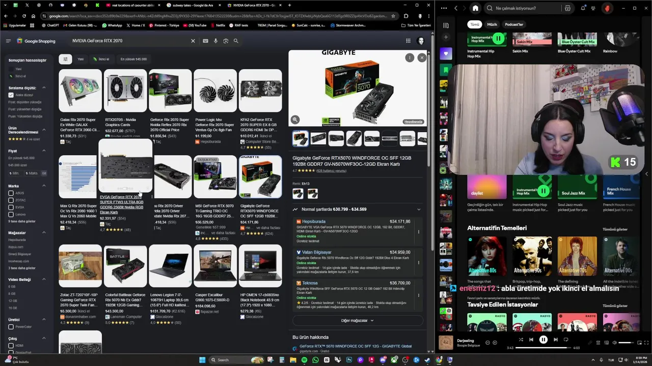The width and height of the screenshot is (652, 366).
Task: Open Spotify Your Library icon
Action: pos(446,25)
